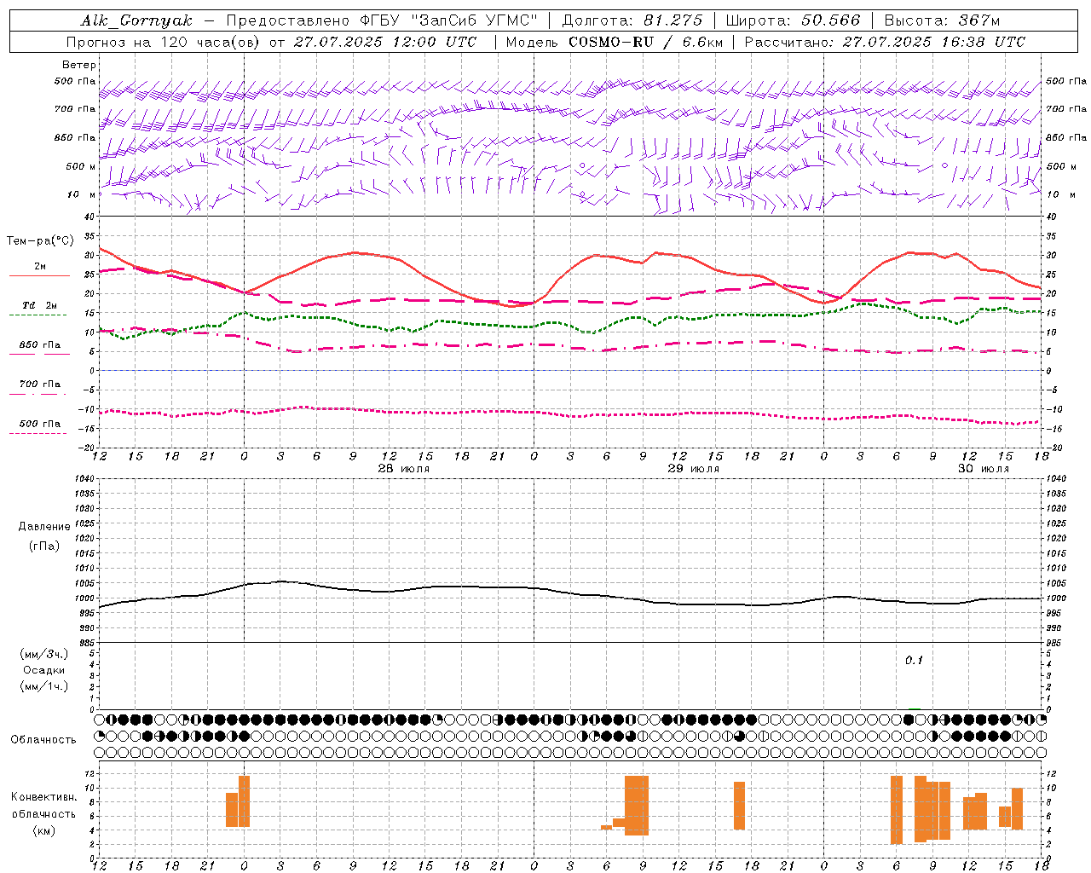The image size is (1091, 873).
Task: Click the '(км)' unit under convective cloudiness
Action: (44, 831)
